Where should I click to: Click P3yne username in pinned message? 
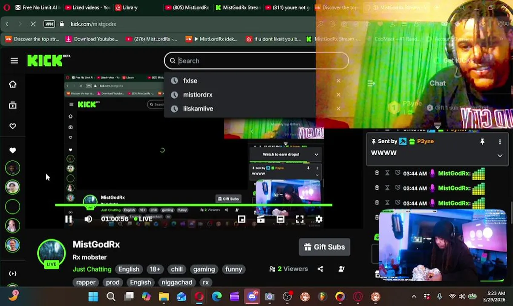click(x=425, y=141)
